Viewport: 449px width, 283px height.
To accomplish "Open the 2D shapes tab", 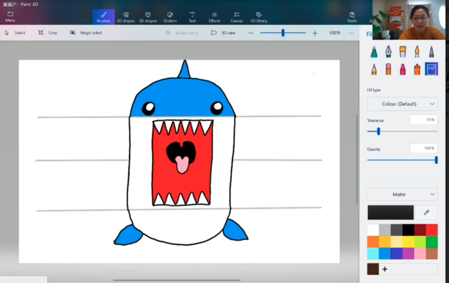I will click(x=126, y=17).
